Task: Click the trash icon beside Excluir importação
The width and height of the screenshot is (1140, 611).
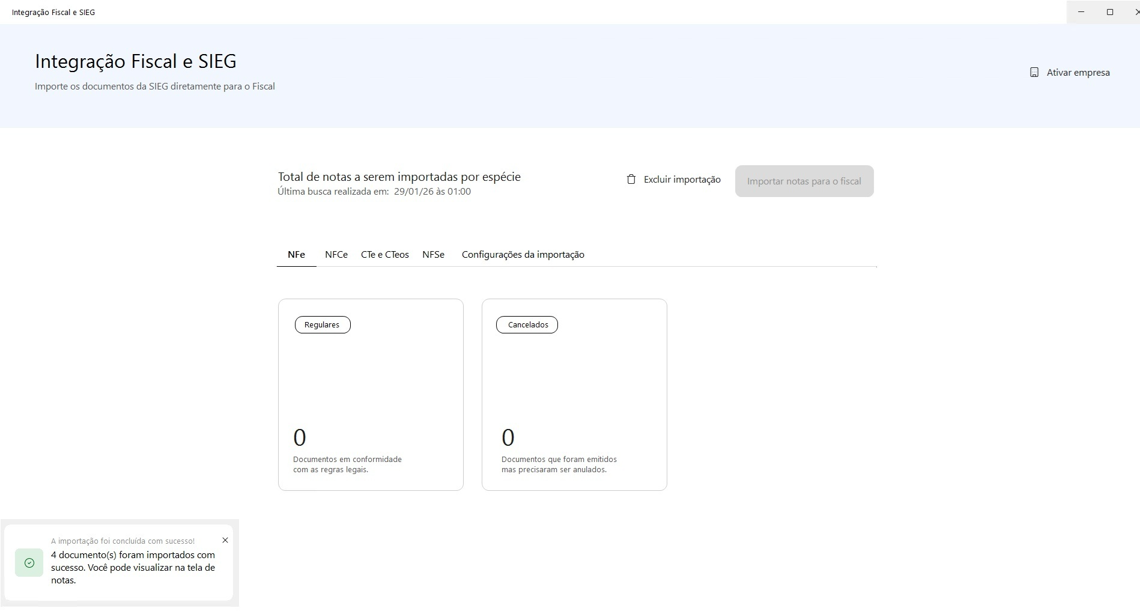Action: click(x=631, y=180)
